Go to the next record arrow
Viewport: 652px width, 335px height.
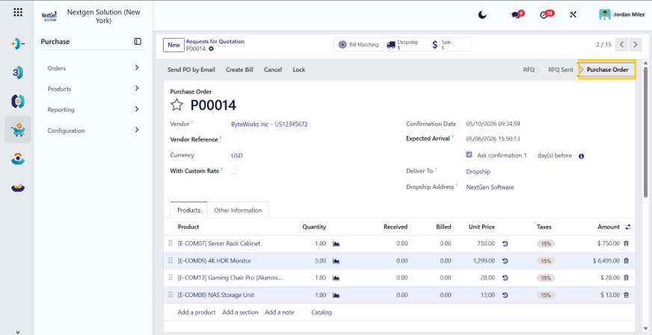[635, 45]
